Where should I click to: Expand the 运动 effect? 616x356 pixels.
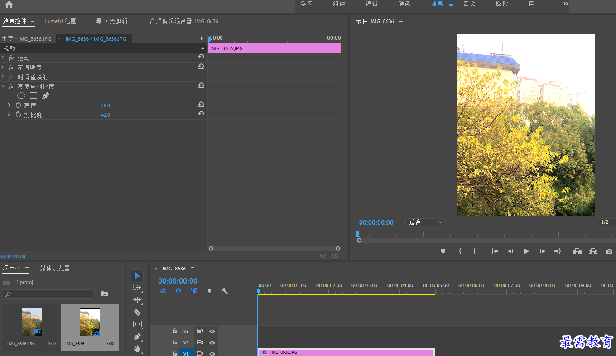tap(3, 58)
